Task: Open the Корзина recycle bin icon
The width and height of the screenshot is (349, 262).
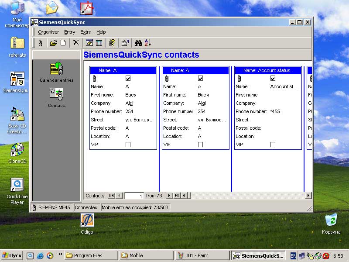Action: click(x=331, y=224)
